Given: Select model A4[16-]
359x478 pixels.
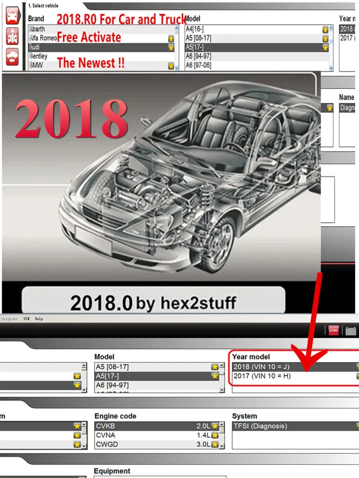Looking at the screenshot, I should click(x=257, y=29).
